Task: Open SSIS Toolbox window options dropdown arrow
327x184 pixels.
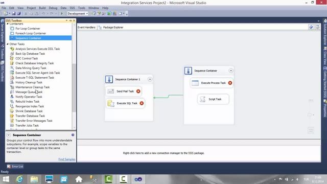Action: click(x=66, y=20)
